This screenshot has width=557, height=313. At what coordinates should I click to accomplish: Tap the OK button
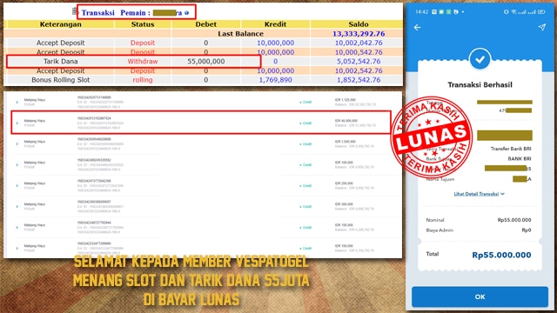pyautogui.click(x=480, y=296)
